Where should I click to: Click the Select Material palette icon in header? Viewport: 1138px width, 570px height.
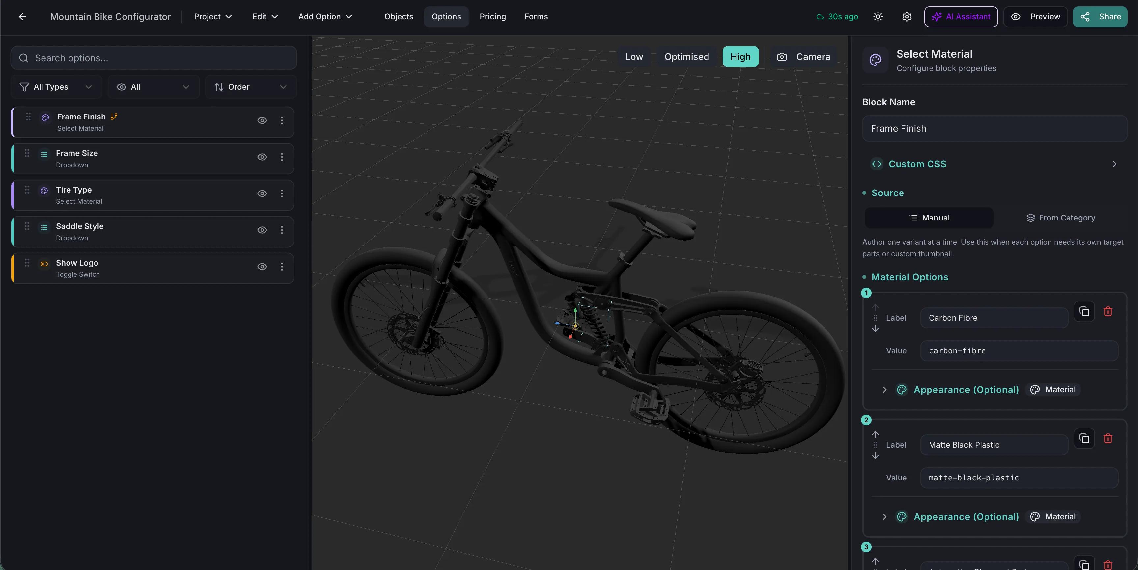coord(875,60)
